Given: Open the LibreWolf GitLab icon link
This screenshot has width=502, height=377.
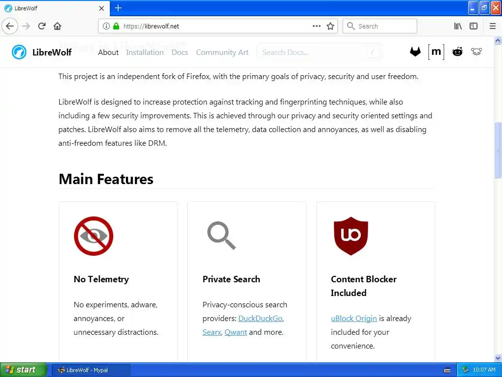Looking at the screenshot, I should [x=415, y=52].
